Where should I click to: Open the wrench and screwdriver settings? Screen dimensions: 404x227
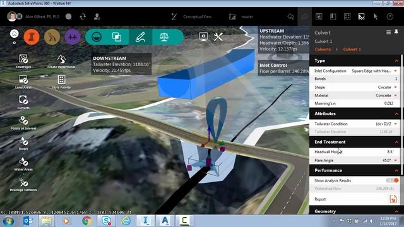click(218, 37)
